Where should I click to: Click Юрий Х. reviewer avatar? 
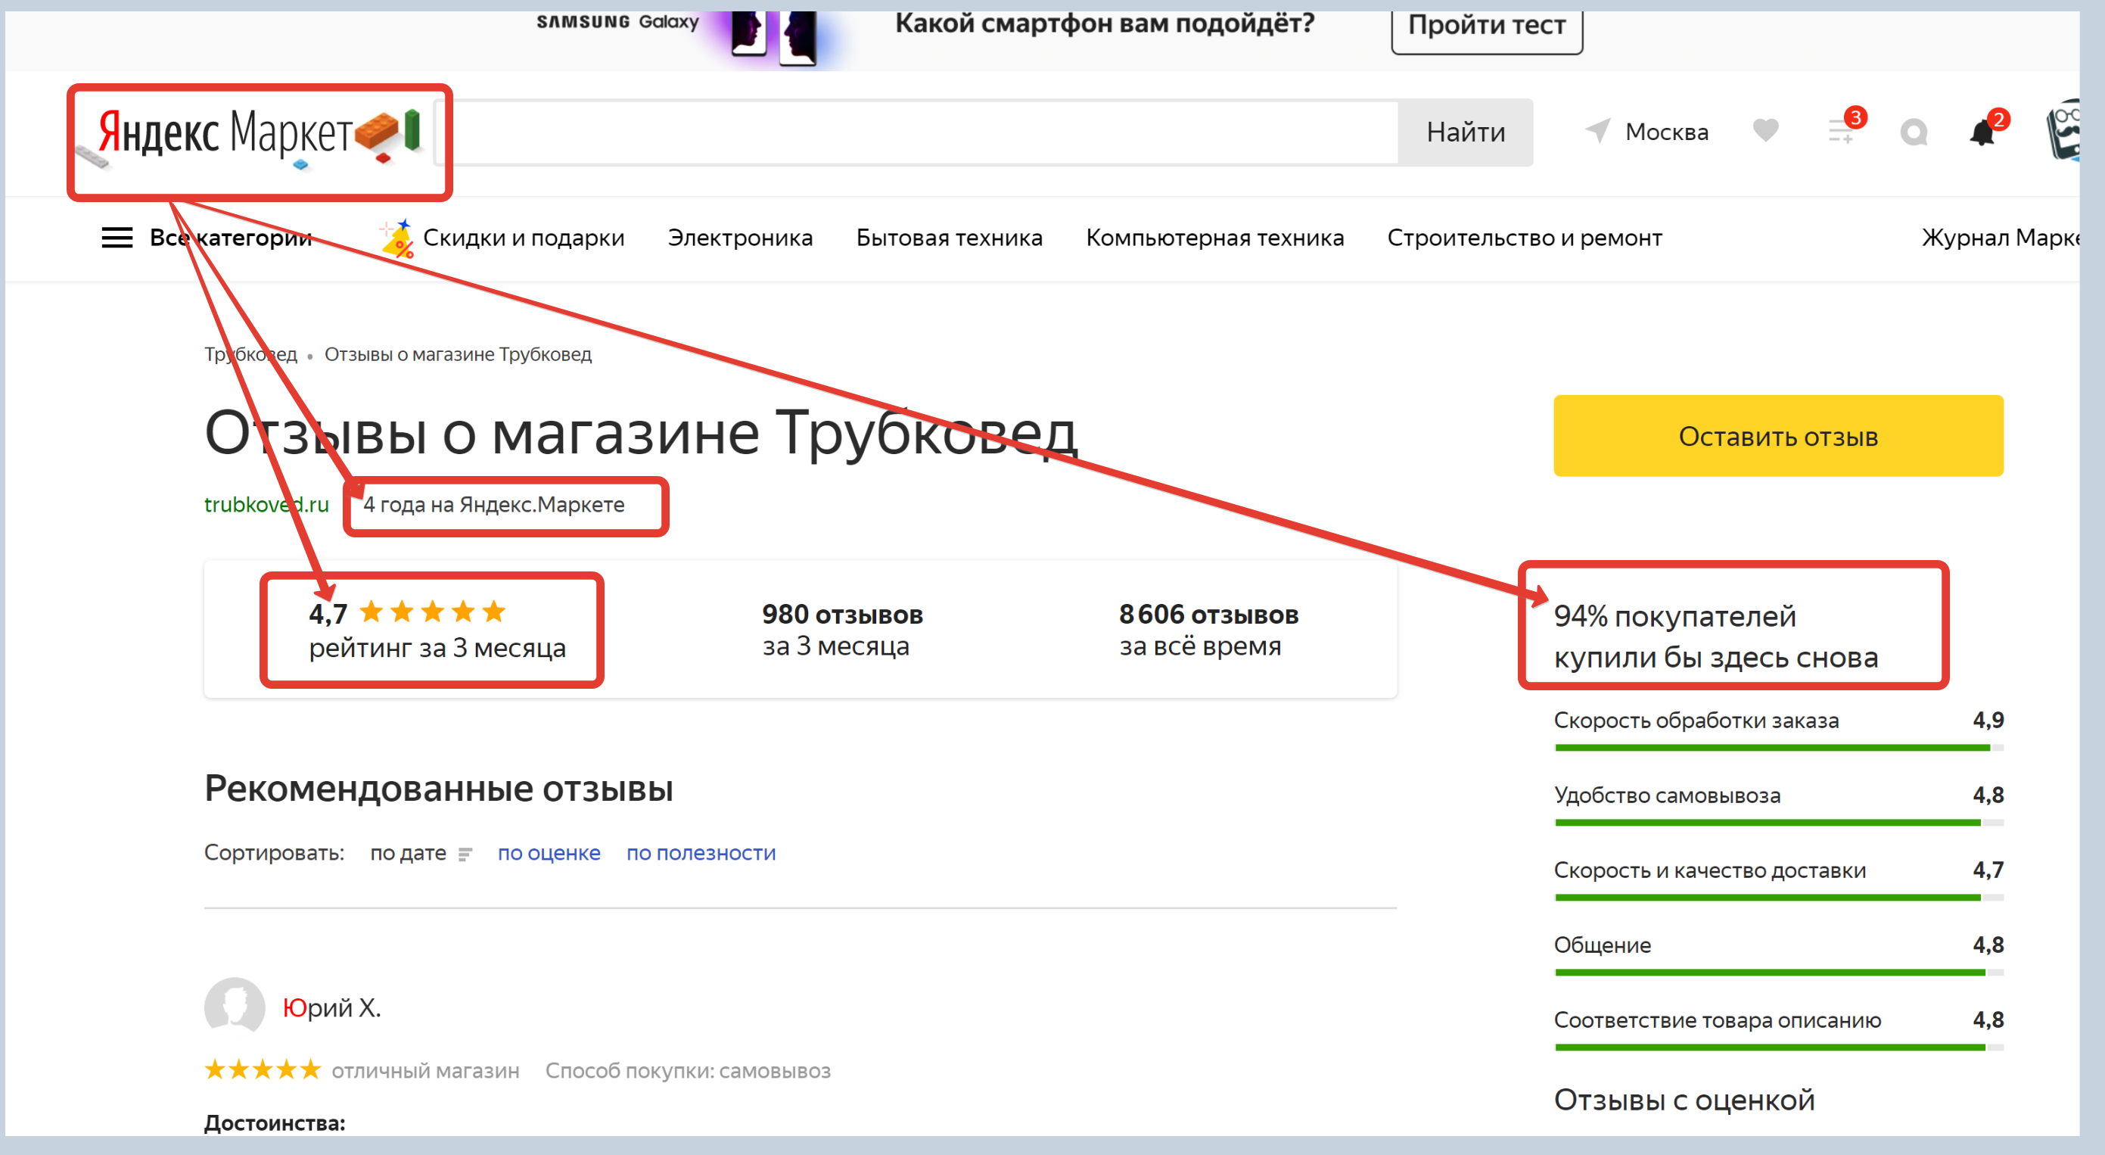point(235,1006)
